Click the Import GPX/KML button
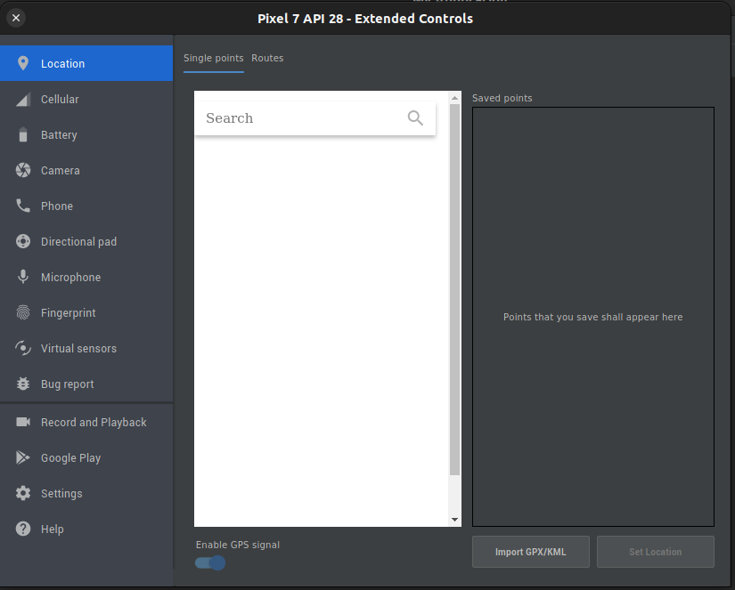Viewport: 735px width, 590px height. (x=530, y=552)
